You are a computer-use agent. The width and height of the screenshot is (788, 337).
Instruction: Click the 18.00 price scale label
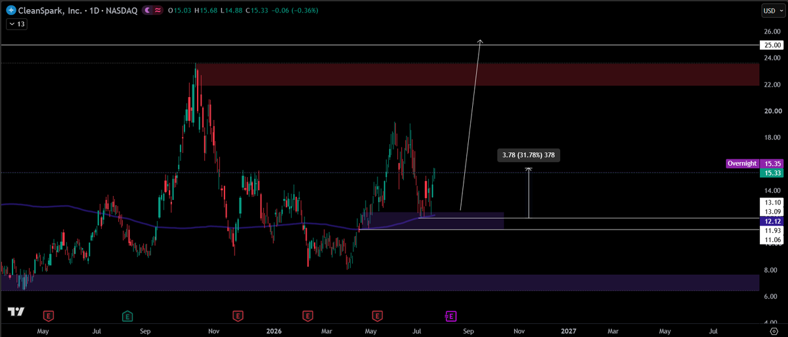(x=772, y=138)
